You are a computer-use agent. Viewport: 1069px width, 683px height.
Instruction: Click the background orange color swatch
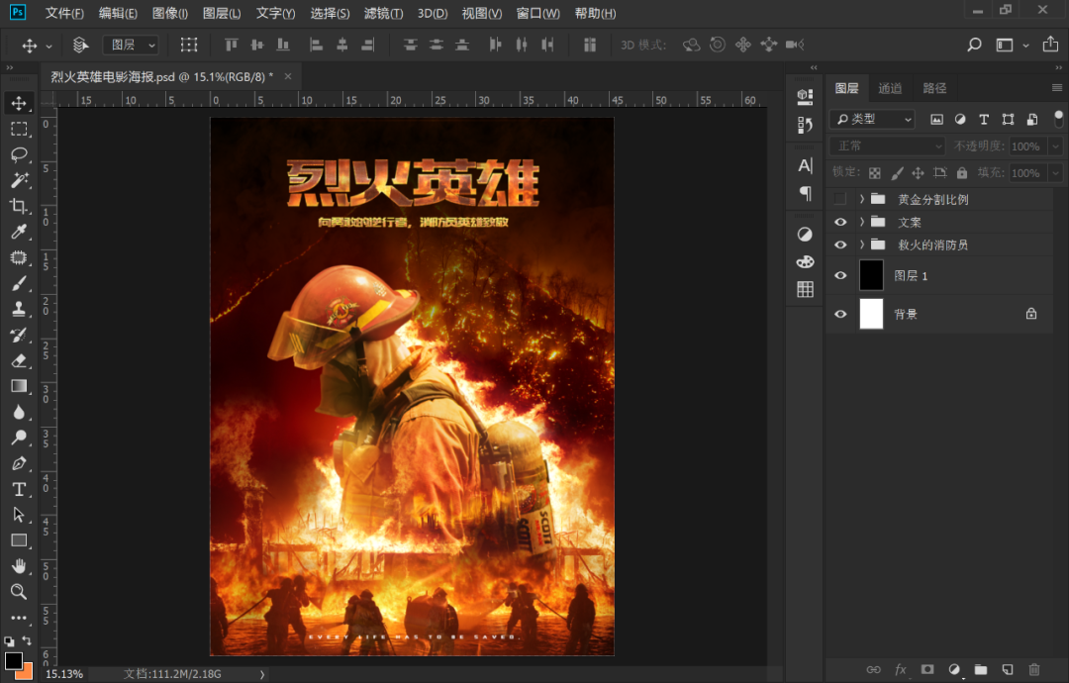pyautogui.click(x=26, y=673)
